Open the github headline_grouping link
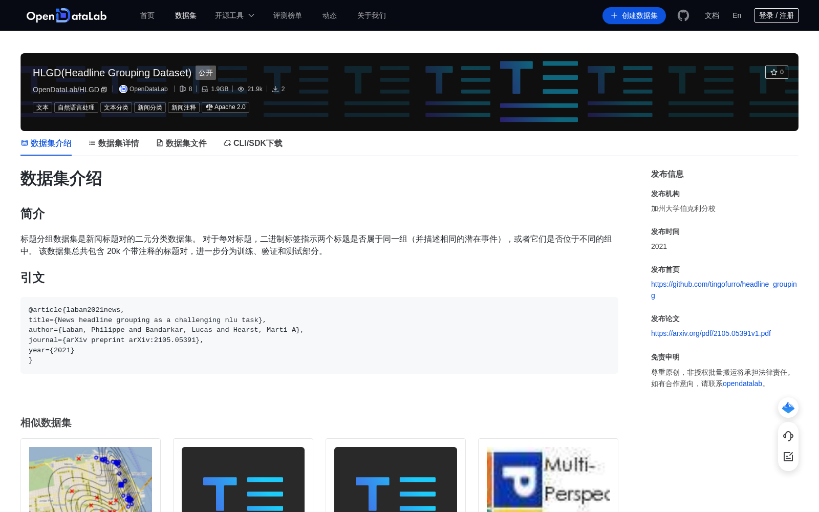This screenshot has width=819, height=512. pos(724,290)
